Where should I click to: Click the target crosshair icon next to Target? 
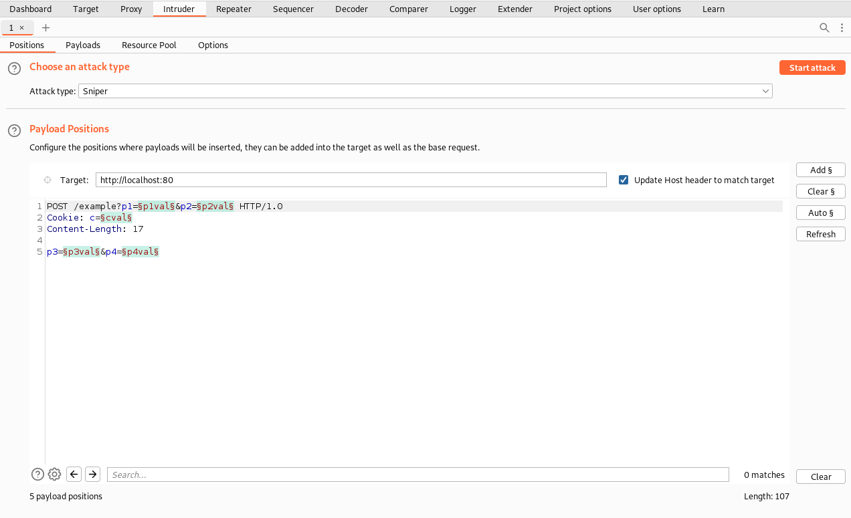point(48,180)
